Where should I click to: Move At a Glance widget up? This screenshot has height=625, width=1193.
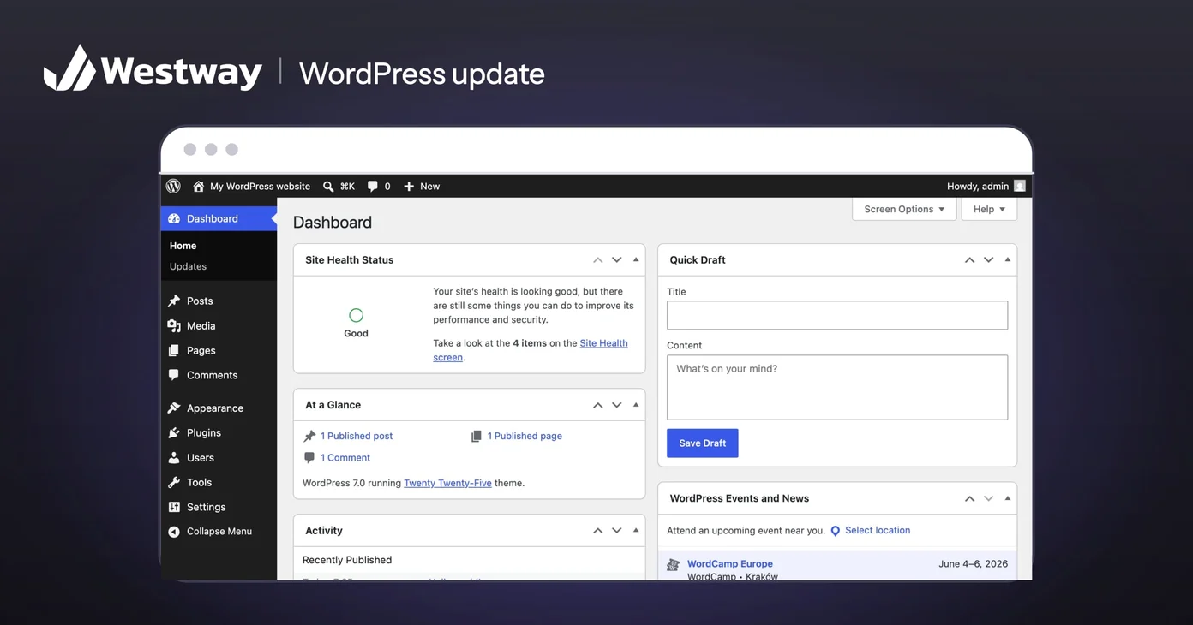(x=598, y=405)
